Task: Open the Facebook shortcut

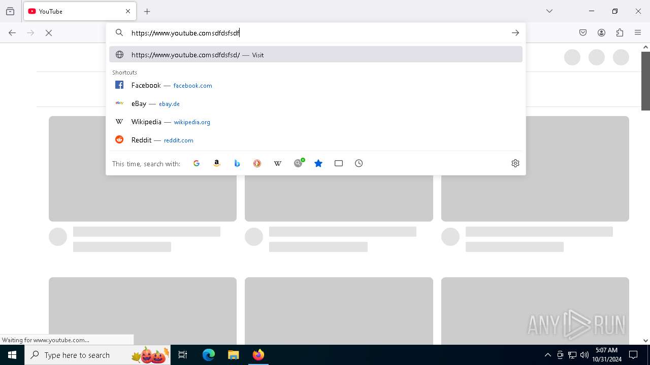Action: (x=316, y=85)
